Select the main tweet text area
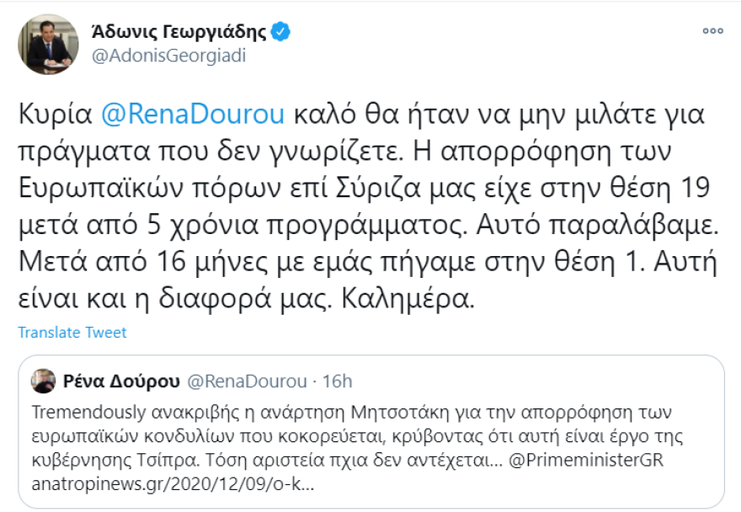 coord(362,202)
